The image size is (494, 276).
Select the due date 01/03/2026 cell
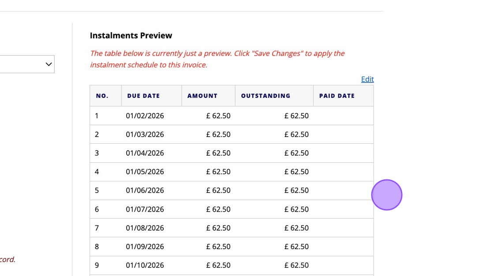pyautogui.click(x=145, y=134)
